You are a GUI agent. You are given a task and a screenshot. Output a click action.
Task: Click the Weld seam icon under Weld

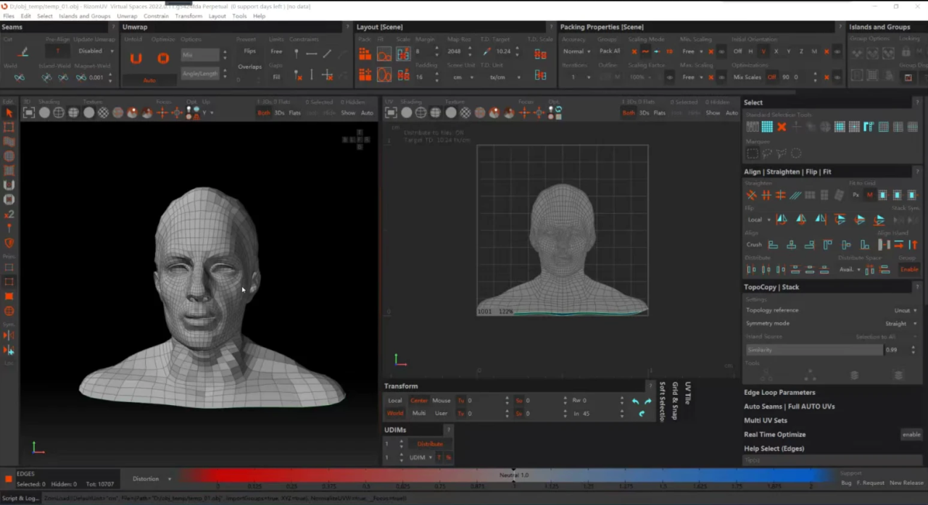(x=20, y=77)
